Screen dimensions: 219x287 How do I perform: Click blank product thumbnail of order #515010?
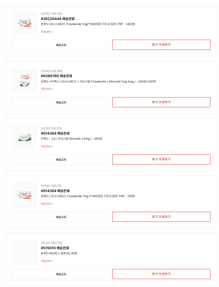click(x=24, y=252)
